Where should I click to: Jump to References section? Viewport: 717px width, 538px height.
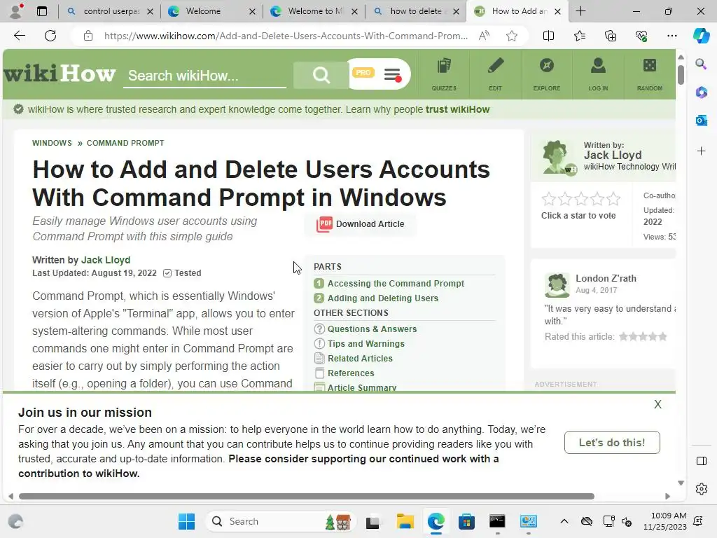[351, 373]
